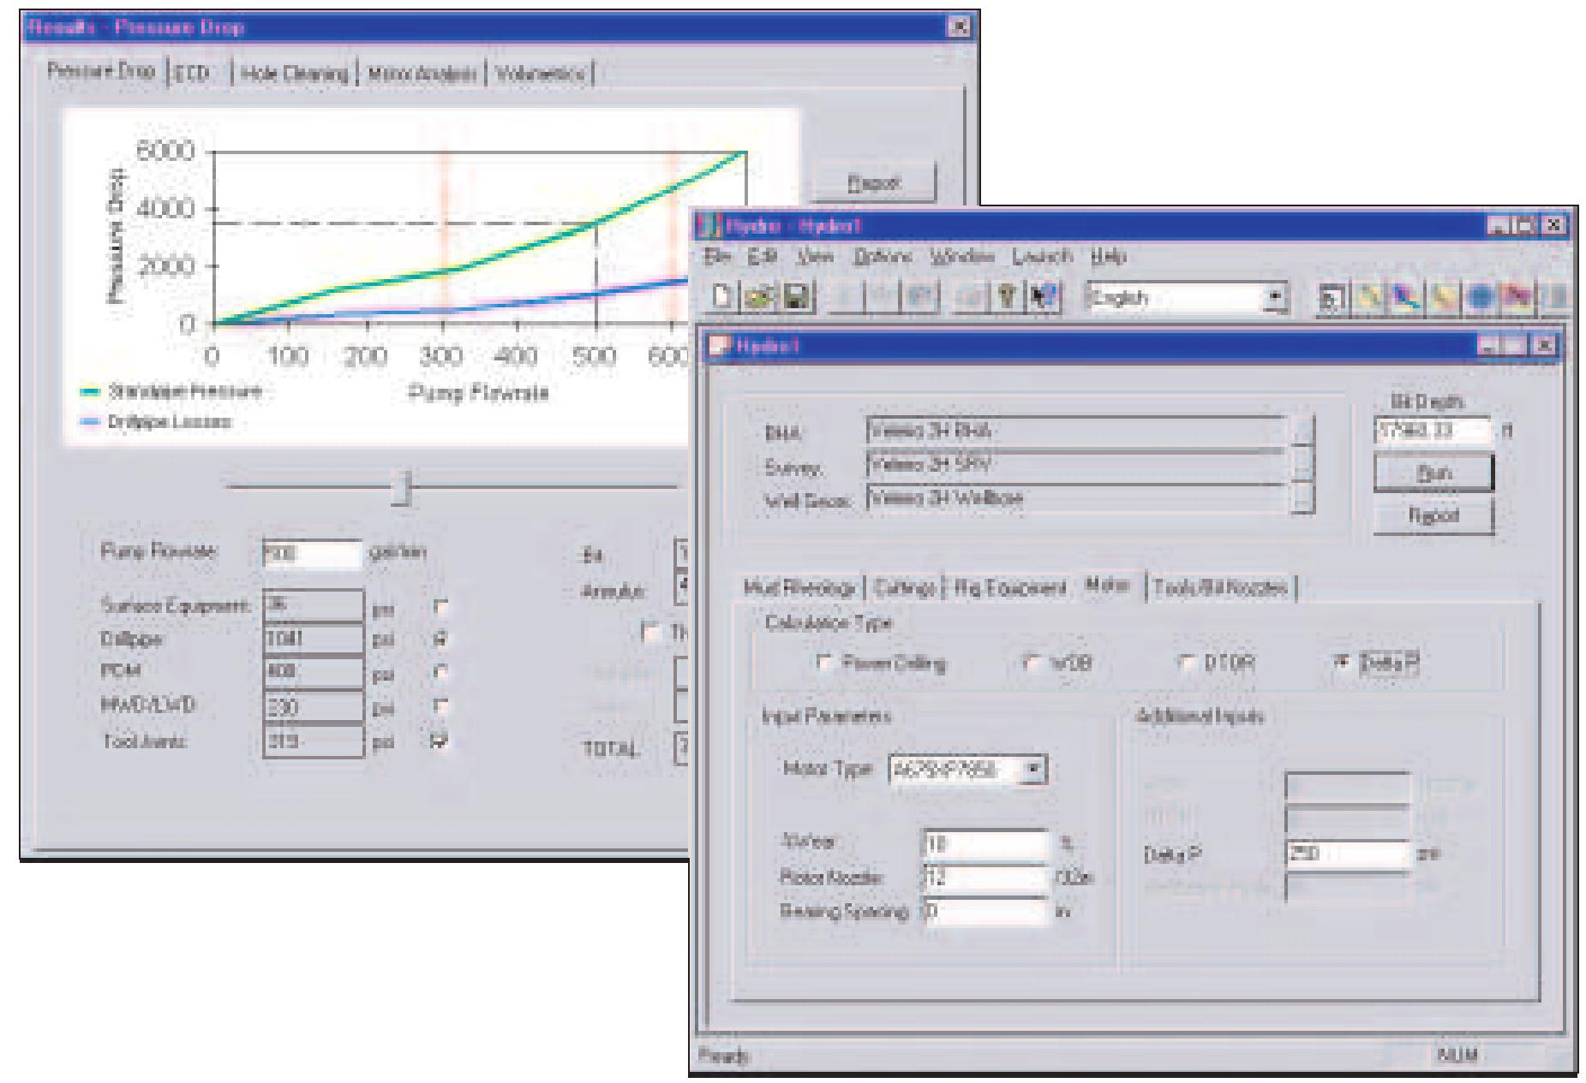1586x1083 pixels.
Task: Switch to the Mud Rheology tab
Action: tap(799, 587)
